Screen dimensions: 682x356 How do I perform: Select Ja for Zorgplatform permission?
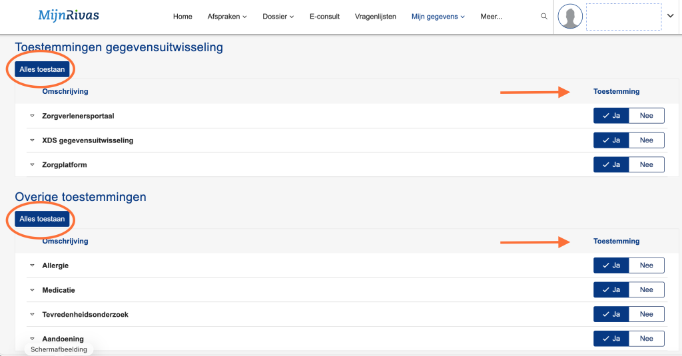(611, 164)
